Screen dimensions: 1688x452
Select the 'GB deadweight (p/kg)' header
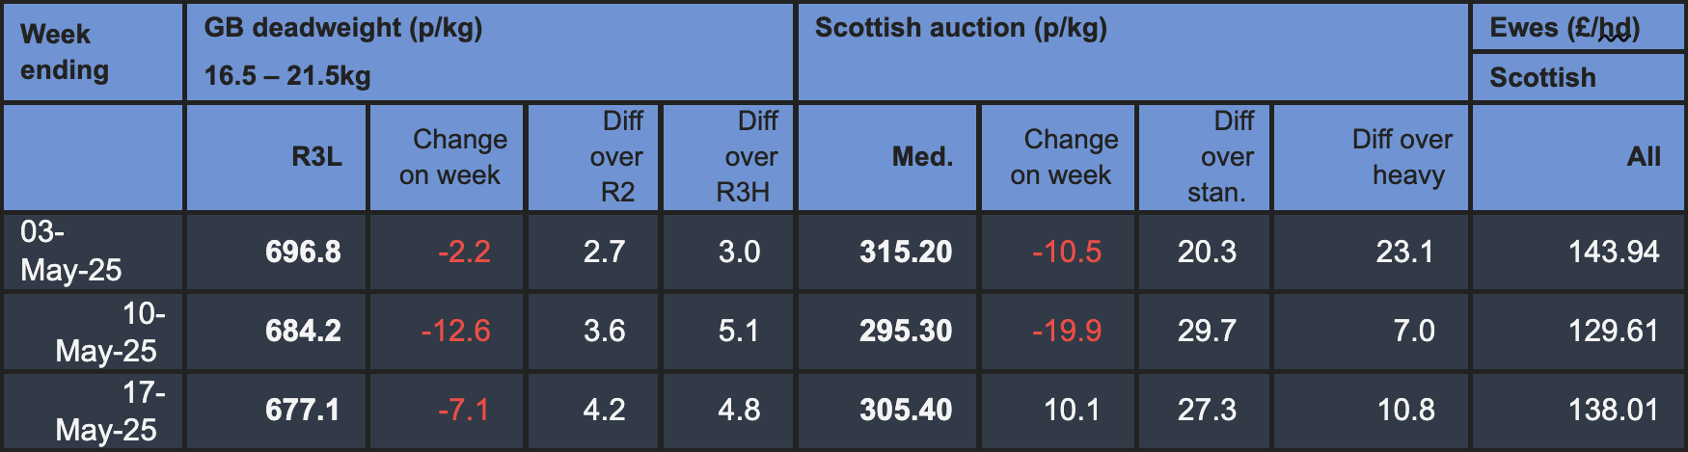[x=490, y=52]
